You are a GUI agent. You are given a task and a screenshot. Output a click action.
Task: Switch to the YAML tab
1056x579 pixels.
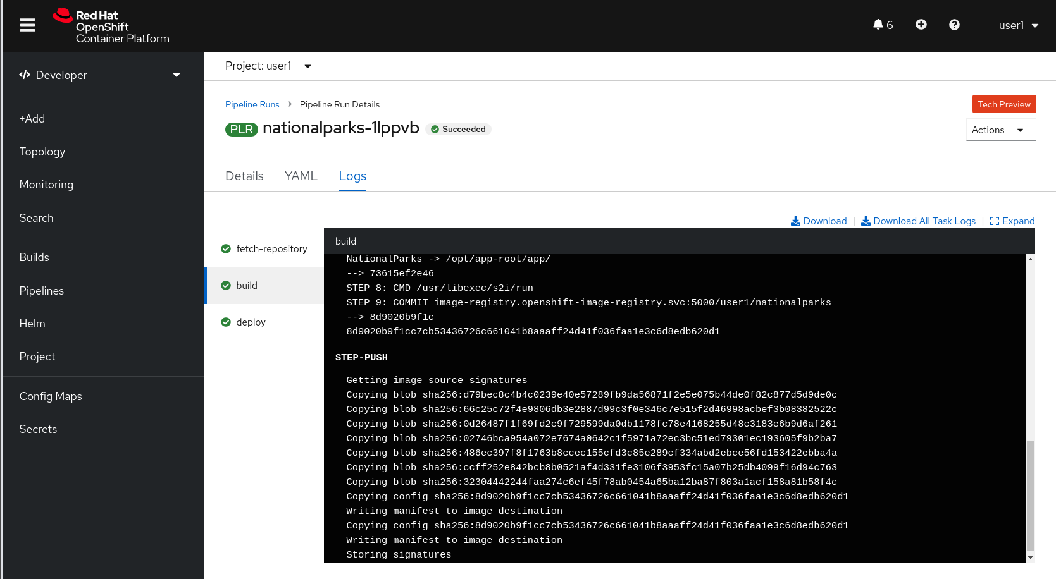(301, 176)
